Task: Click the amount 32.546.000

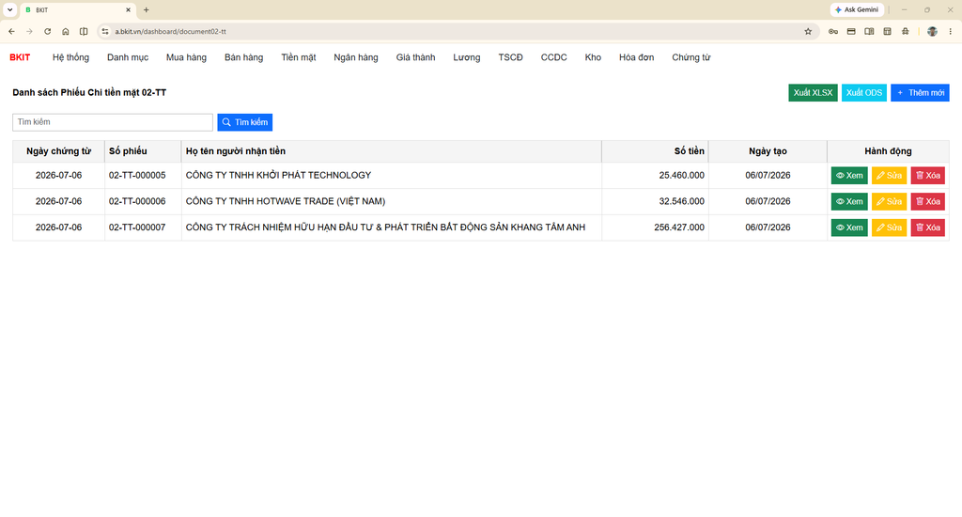Action: [682, 201]
